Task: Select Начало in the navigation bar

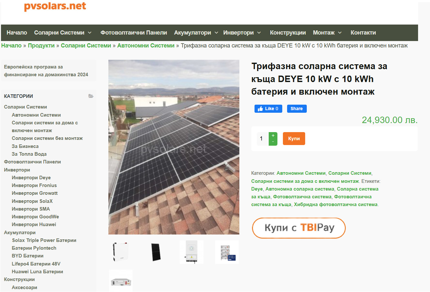Action: coord(16,32)
